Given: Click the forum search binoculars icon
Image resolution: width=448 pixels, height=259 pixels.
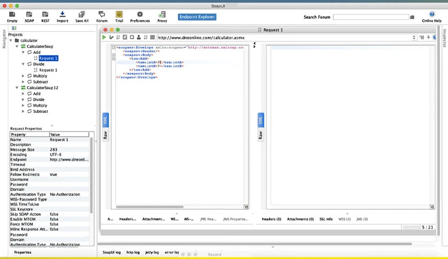Looking at the screenshot, I should pyautogui.click(x=412, y=17).
